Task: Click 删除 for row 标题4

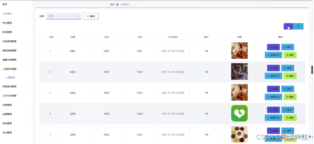Action: point(290,118)
